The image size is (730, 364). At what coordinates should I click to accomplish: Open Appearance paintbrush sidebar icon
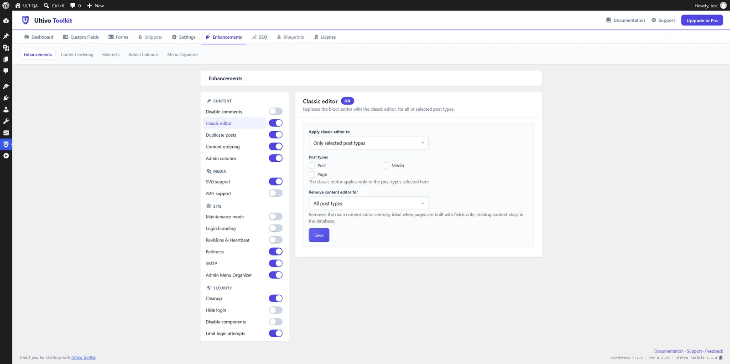[x=6, y=86]
